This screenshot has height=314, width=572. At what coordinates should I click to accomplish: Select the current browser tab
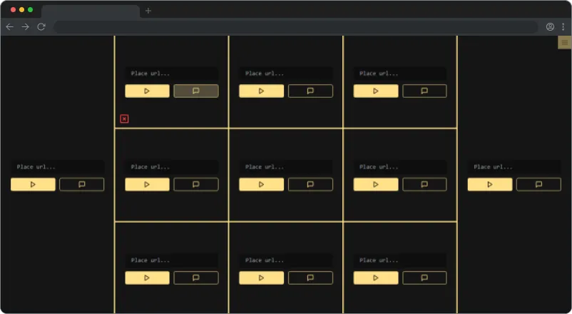91,11
